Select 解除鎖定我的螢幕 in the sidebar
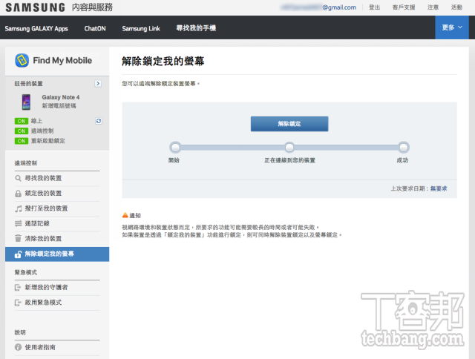Image resolution: width=475 pixels, height=359 pixels. coord(57,254)
